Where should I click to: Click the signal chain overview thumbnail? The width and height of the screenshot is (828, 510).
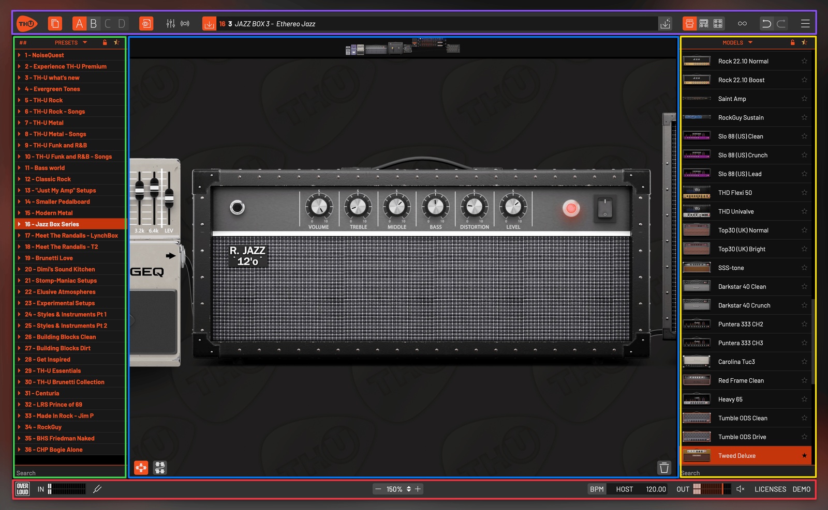pyautogui.click(x=403, y=47)
